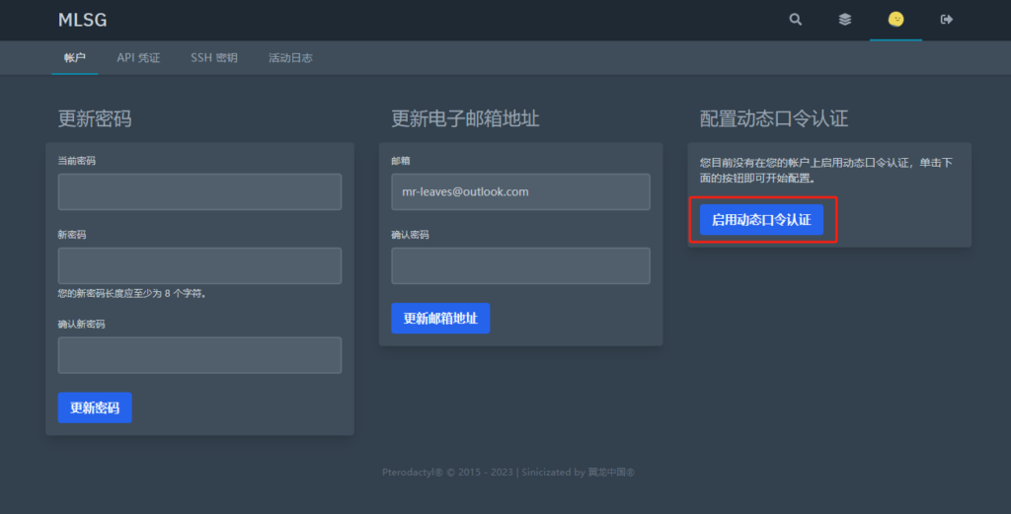Image resolution: width=1011 pixels, height=514 pixels.
Task: Go to the 活动日志 tab
Action: pyautogui.click(x=290, y=58)
